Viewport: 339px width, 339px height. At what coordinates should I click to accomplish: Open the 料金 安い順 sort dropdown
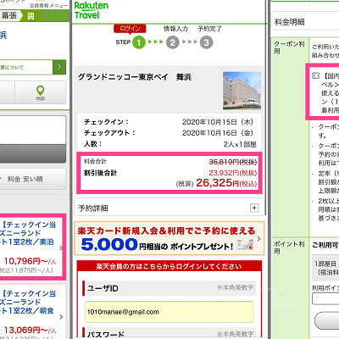pyautogui.click(x=32, y=179)
